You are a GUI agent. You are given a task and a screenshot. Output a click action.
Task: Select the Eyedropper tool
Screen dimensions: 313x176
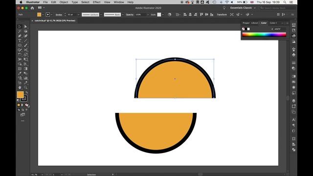pyautogui.click(x=20, y=73)
